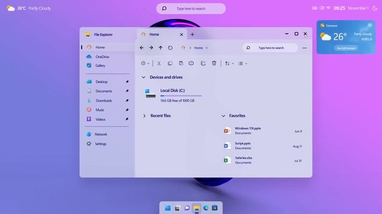This screenshot has width=382, height=214.
Task: Add a new tab with plus
Action: 192,34
